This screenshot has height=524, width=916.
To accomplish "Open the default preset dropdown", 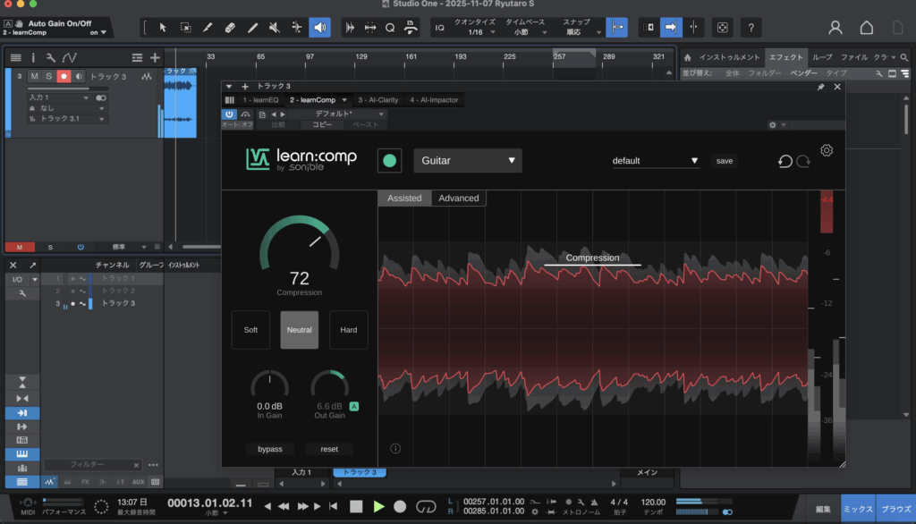I will [x=655, y=161].
